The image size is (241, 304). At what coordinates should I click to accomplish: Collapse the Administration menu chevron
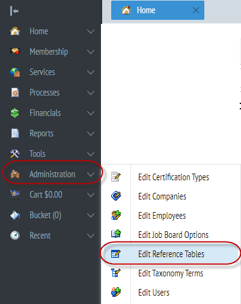point(91,174)
